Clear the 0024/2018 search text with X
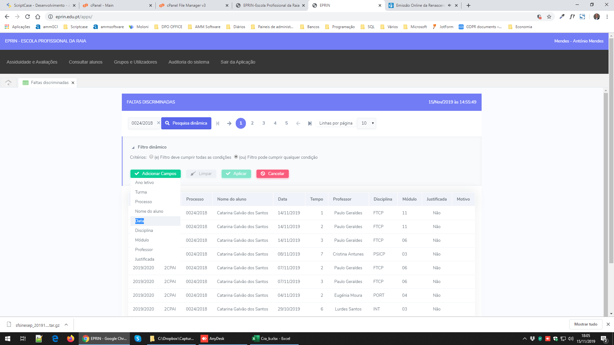 pyautogui.click(x=158, y=123)
